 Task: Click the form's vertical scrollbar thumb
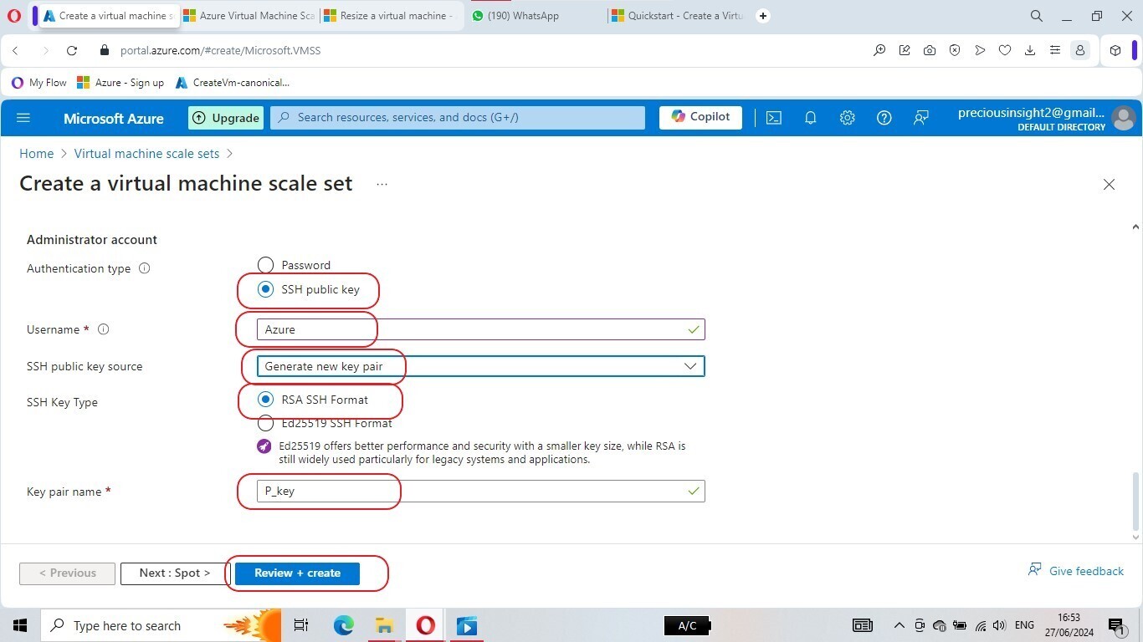pos(1135,502)
